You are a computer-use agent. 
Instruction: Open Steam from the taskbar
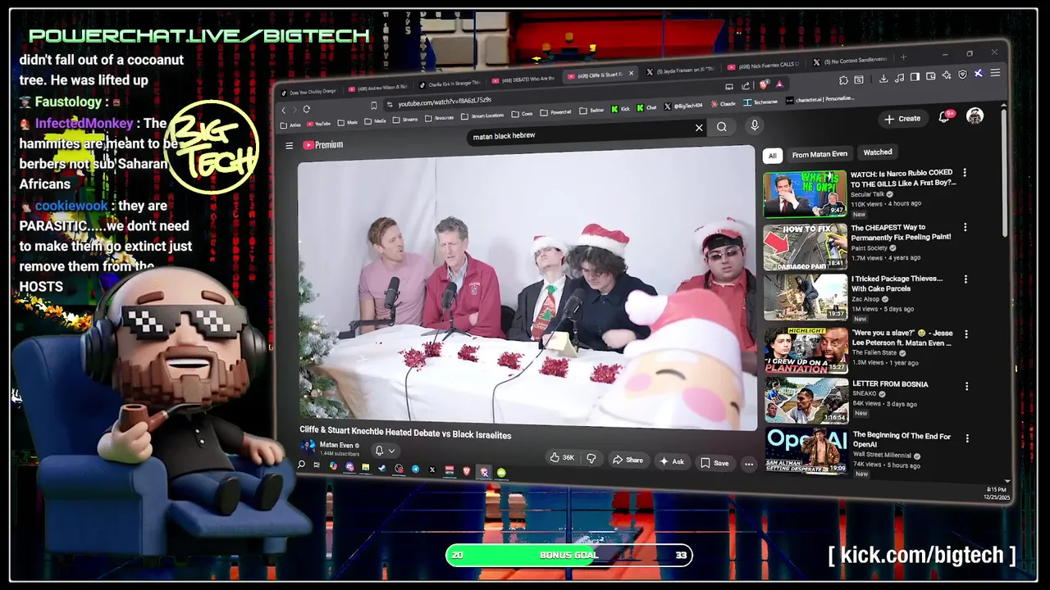click(382, 468)
